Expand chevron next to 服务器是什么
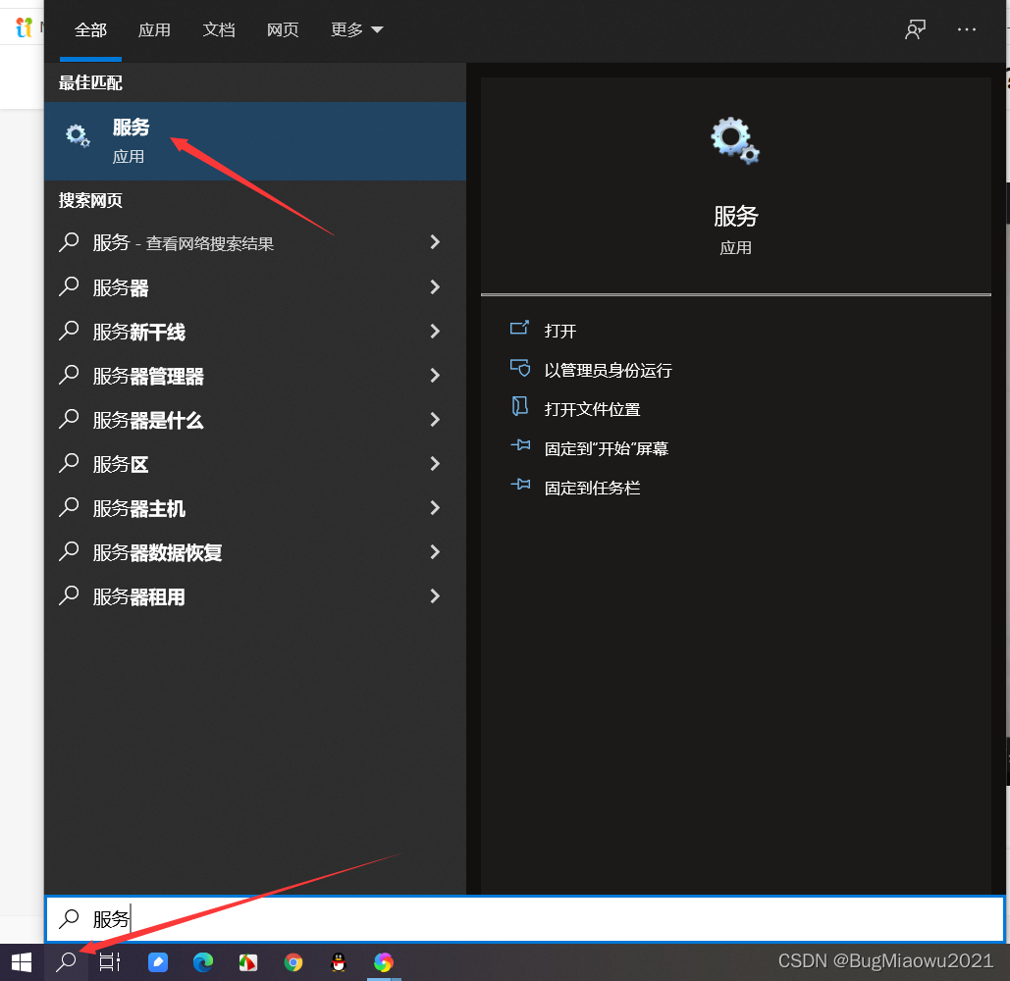Viewport: 1010px width, 981px height. click(x=435, y=419)
